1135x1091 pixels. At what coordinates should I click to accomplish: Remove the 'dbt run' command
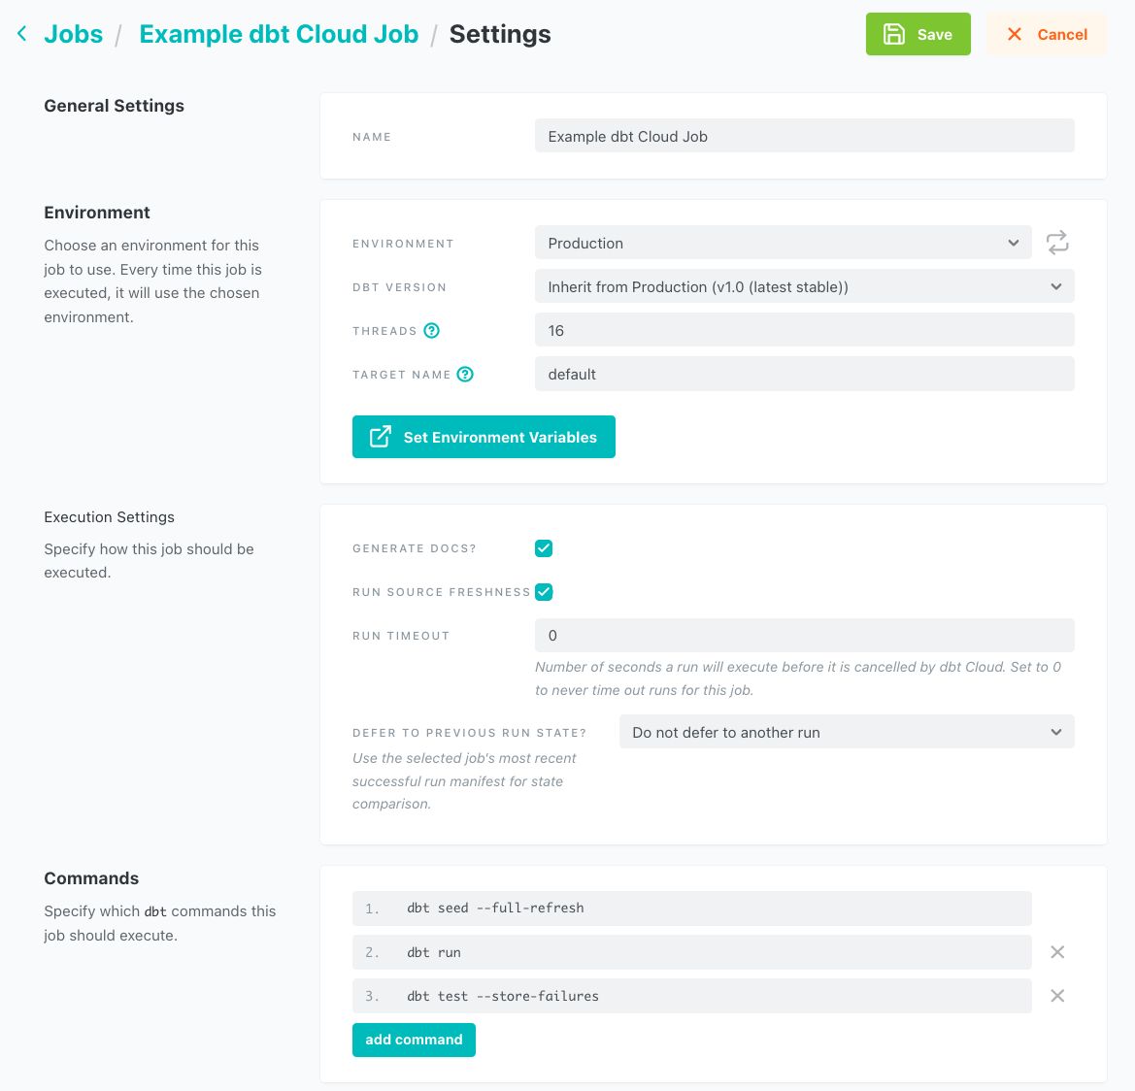(x=1057, y=952)
